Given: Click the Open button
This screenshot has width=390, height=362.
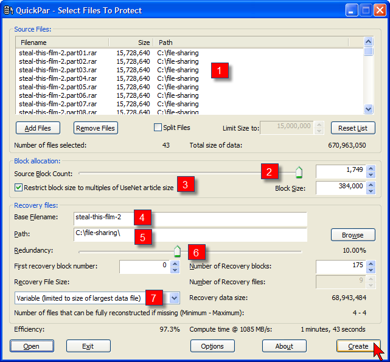Looking at the screenshot, I should coord(32,346).
